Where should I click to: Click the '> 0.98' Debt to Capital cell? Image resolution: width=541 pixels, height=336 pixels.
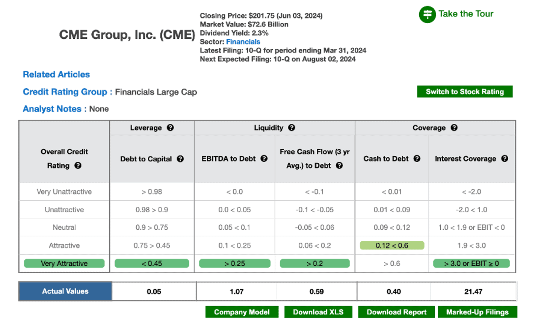(152, 192)
